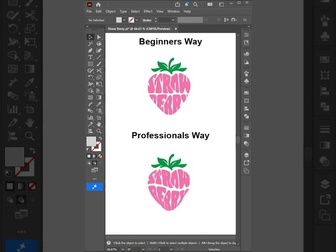The image size is (336, 252).
Task: Click the Share document icon
Action: pos(177,4)
